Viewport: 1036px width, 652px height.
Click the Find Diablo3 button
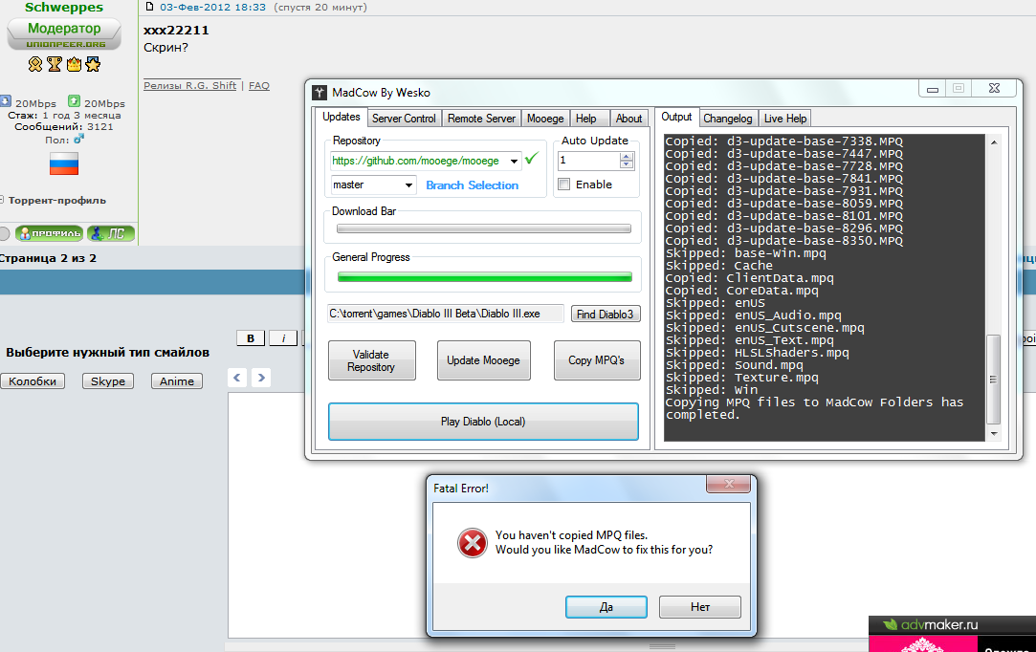(x=606, y=315)
